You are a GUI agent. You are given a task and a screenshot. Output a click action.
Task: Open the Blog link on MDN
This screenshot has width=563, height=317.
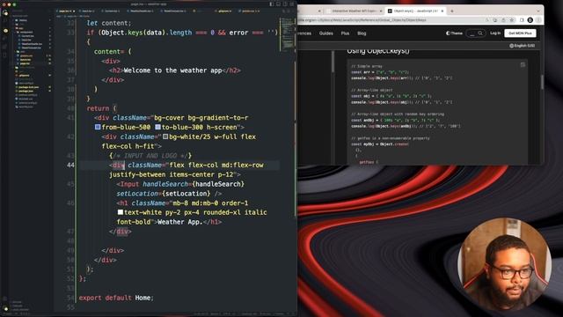click(362, 33)
